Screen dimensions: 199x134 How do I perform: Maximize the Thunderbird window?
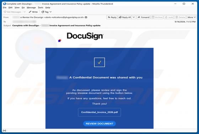[x=184, y=4]
